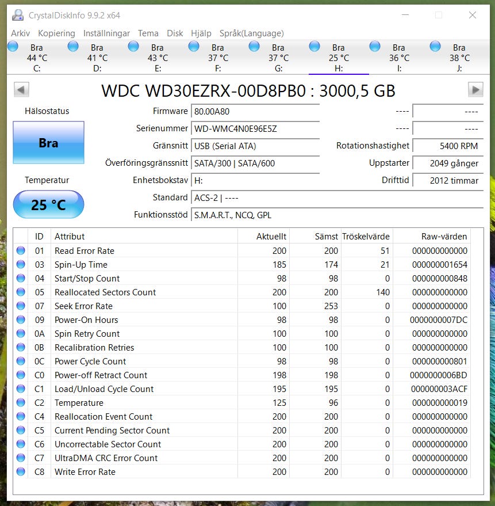Click the status orb for Read Error Rate
The height and width of the screenshot is (506, 495).
(x=21, y=250)
